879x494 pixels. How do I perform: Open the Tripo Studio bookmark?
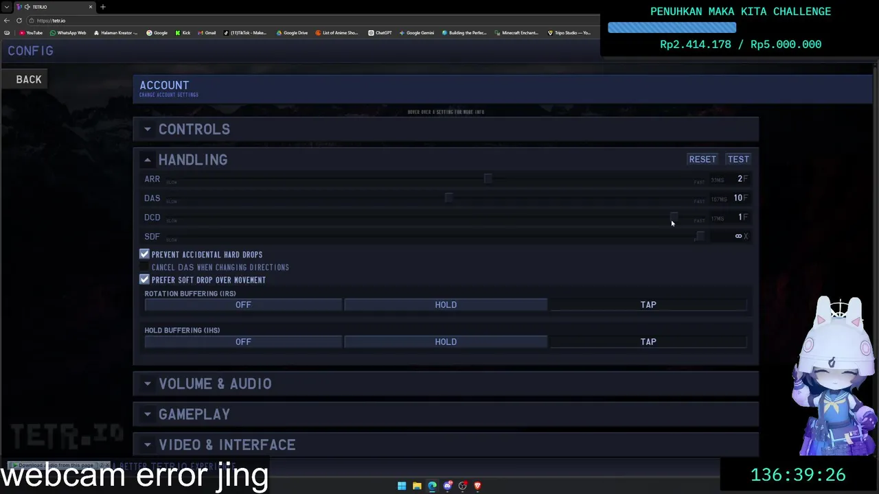569,33
